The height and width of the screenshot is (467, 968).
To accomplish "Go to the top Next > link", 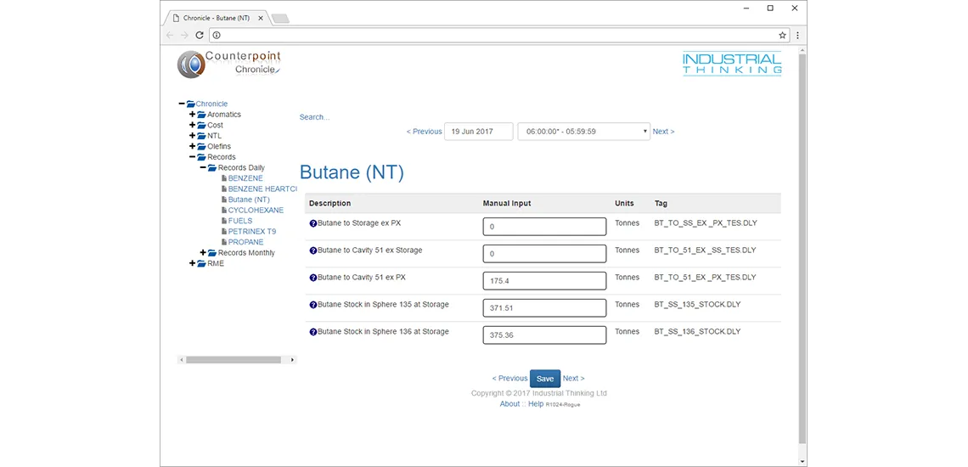I will point(663,132).
